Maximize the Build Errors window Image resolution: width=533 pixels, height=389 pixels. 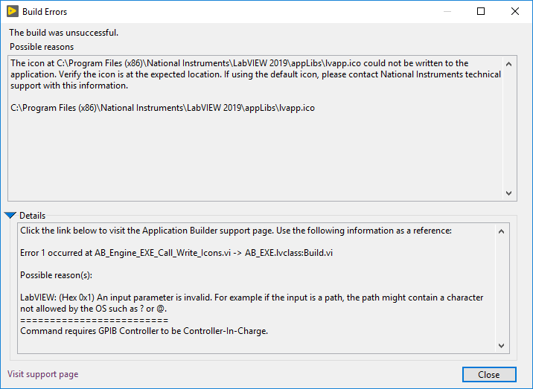pyautogui.click(x=481, y=11)
